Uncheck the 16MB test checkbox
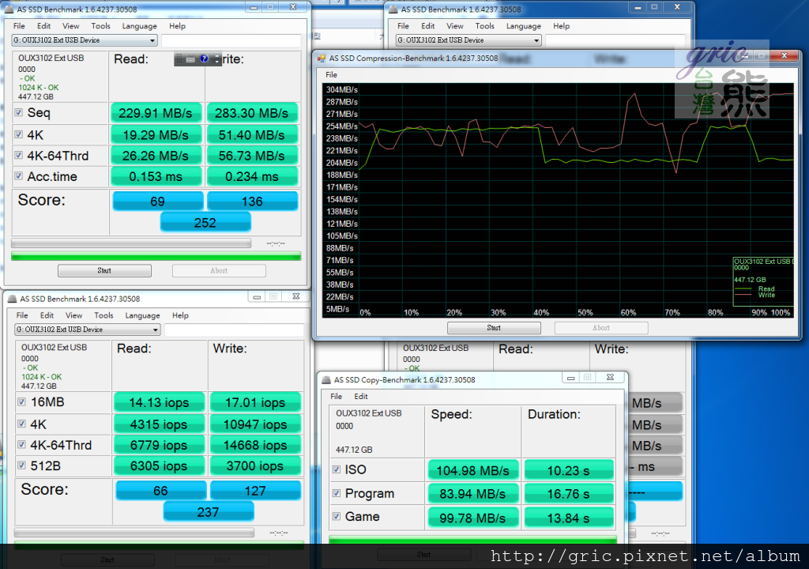Viewport: 809px width, 569px height. [21, 401]
